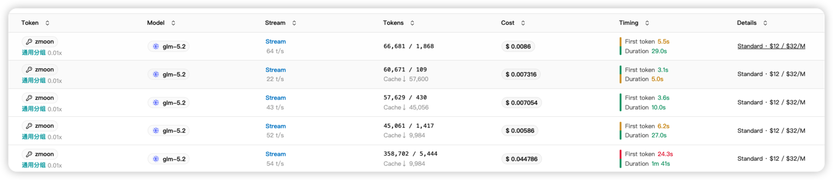The height and width of the screenshot is (180, 833).
Task: Select glm-5.2 model tag in second row
Action: pyautogui.click(x=169, y=75)
